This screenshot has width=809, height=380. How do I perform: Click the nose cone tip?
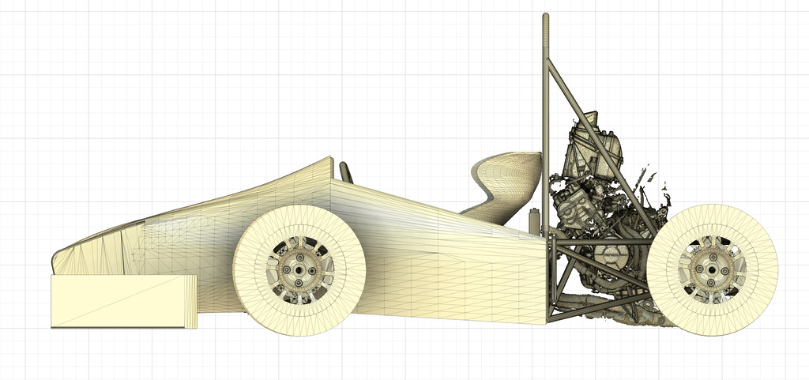[57, 261]
